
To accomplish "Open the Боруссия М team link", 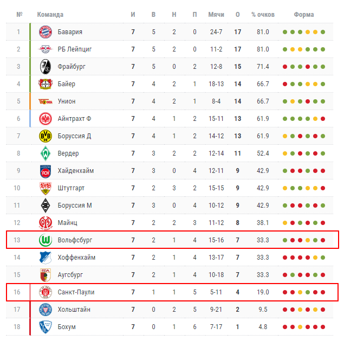I will (x=75, y=205).
